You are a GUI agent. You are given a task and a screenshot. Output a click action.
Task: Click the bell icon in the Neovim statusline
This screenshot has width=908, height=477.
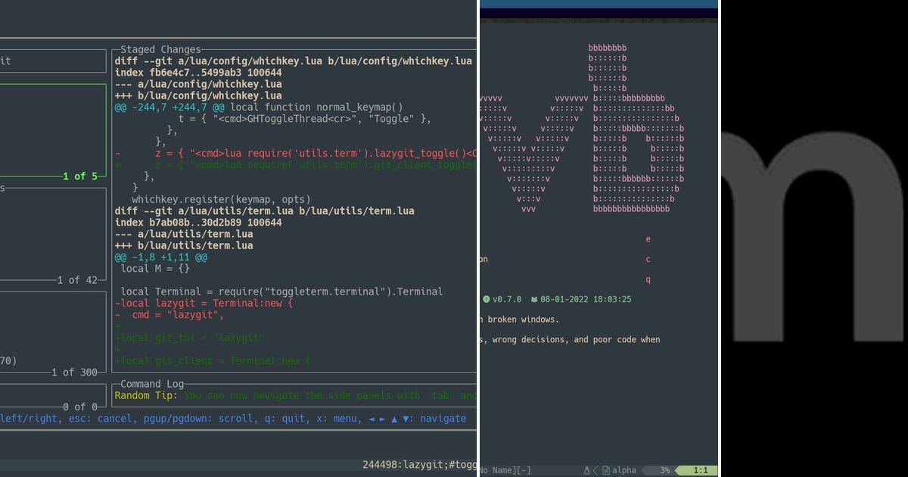coord(586,469)
